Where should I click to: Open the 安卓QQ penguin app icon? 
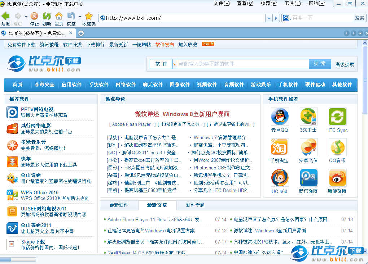280,117
